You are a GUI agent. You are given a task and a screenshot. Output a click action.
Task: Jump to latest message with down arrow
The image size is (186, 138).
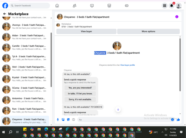click(x=118, y=109)
